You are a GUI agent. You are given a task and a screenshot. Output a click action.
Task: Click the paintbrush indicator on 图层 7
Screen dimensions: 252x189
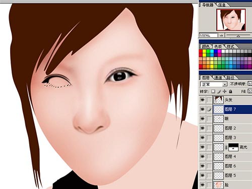tap(209, 109)
